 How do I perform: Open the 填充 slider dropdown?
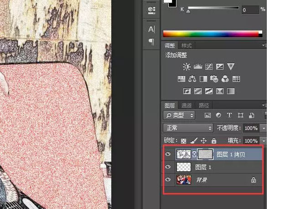coord(264,141)
